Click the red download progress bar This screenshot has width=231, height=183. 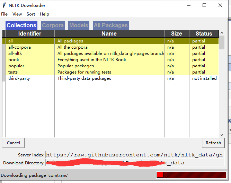[191, 175]
